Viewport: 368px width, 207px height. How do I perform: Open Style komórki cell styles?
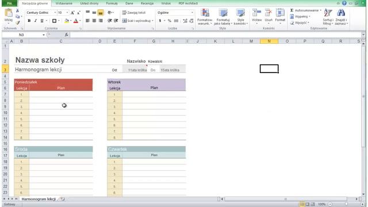[240, 17]
